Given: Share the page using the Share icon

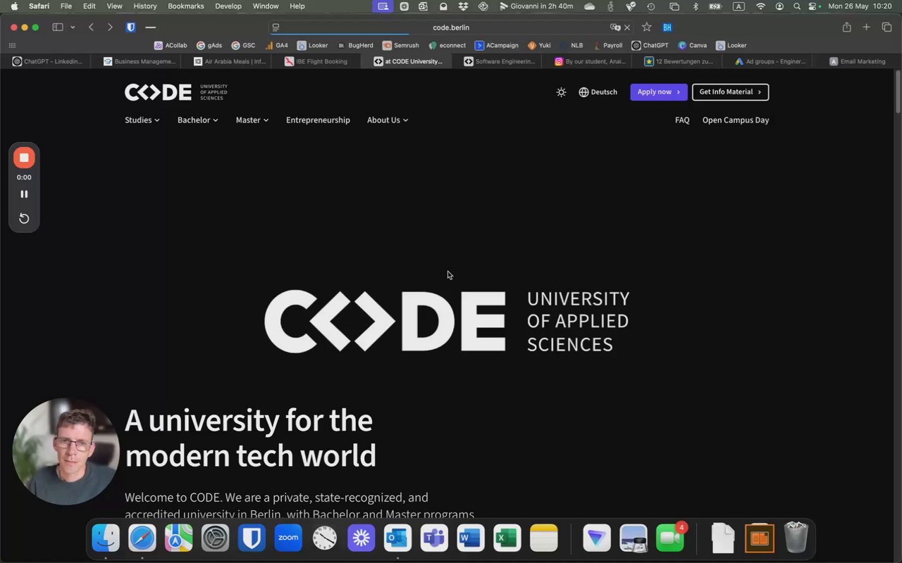Looking at the screenshot, I should [847, 27].
